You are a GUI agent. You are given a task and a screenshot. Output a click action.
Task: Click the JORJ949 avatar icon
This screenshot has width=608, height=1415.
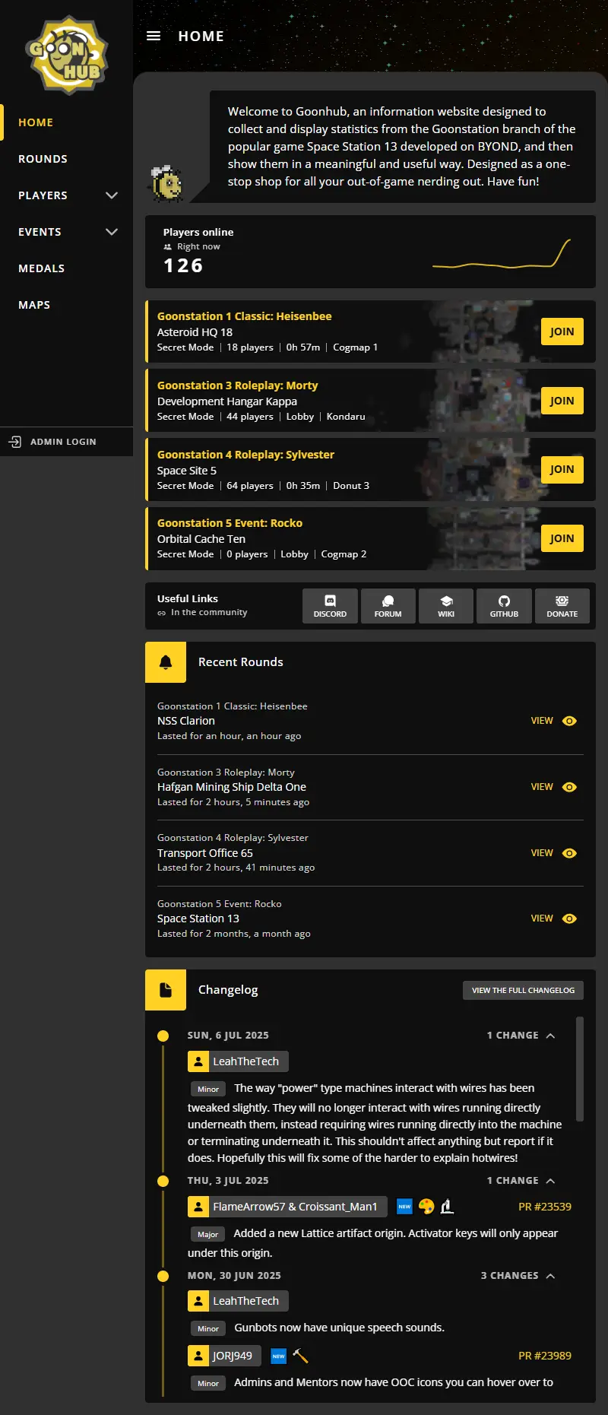pos(198,1356)
